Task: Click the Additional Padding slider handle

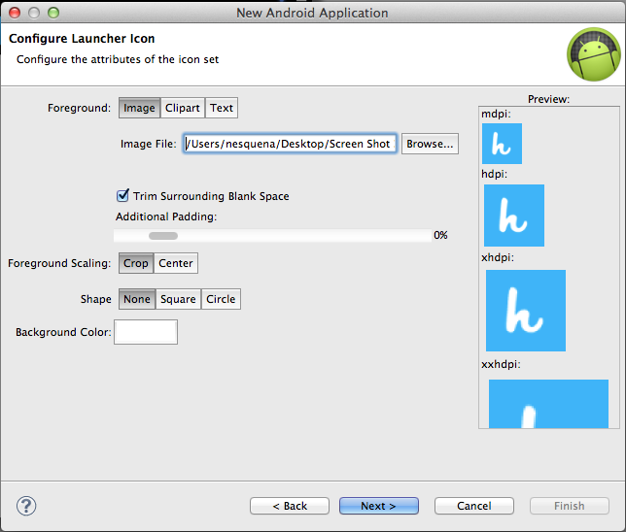Action: [163, 236]
